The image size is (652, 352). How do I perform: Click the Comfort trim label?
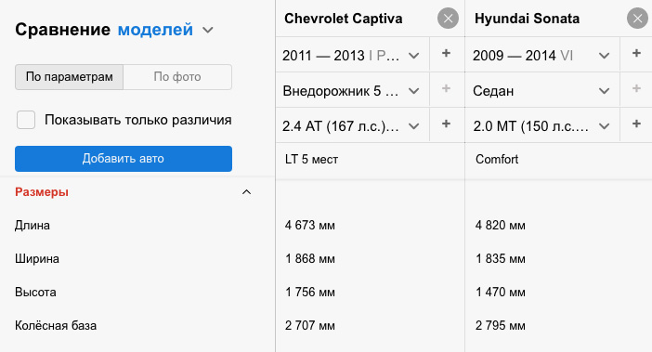[x=497, y=159]
